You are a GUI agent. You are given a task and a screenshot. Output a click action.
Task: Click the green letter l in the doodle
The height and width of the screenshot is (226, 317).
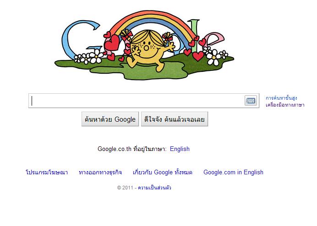click(194, 35)
